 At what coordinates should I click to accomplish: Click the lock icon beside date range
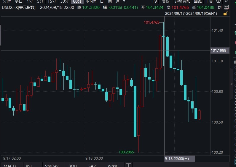tap(226, 14)
